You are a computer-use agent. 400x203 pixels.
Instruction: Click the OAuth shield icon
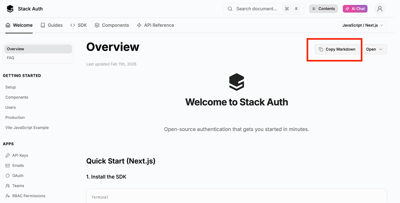[8, 176]
